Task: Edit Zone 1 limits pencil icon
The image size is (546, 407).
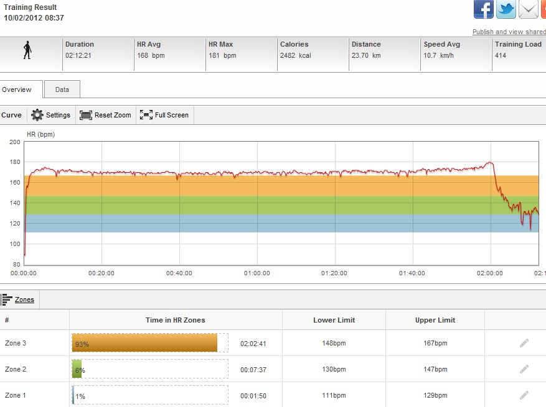Action: (524, 395)
